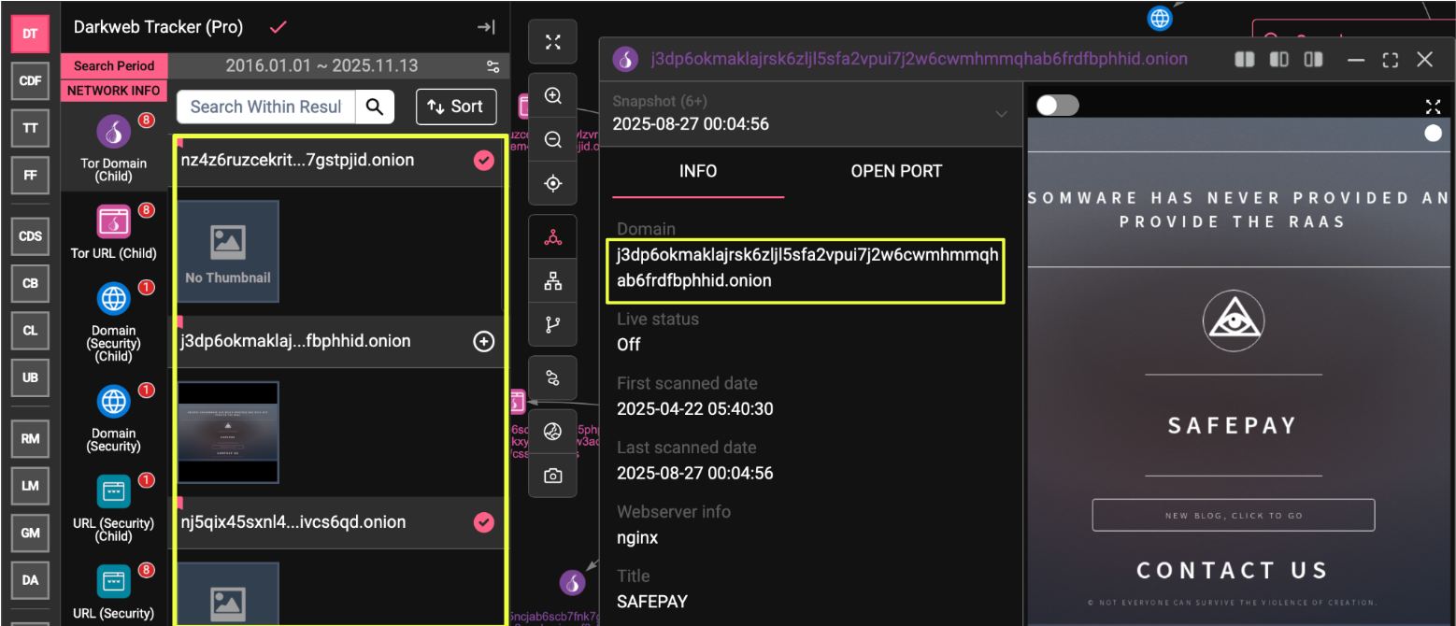The image size is (1456, 626).
Task: Select the hierarchy tree layout icon
Action: click(x=552, y=281)
